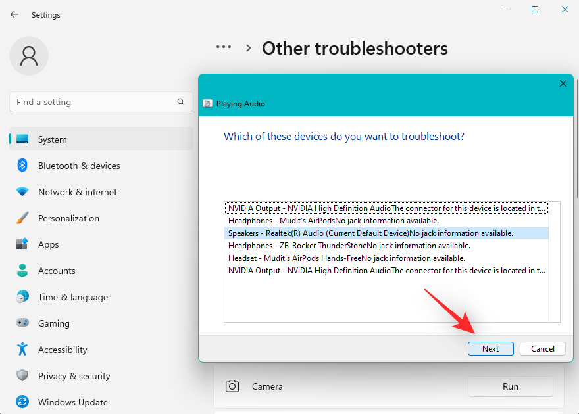Select Headphones - ZB-Rocker ThunderStone device
The width and height of the screenshot is (579, 414).
(x=386, y=246)
